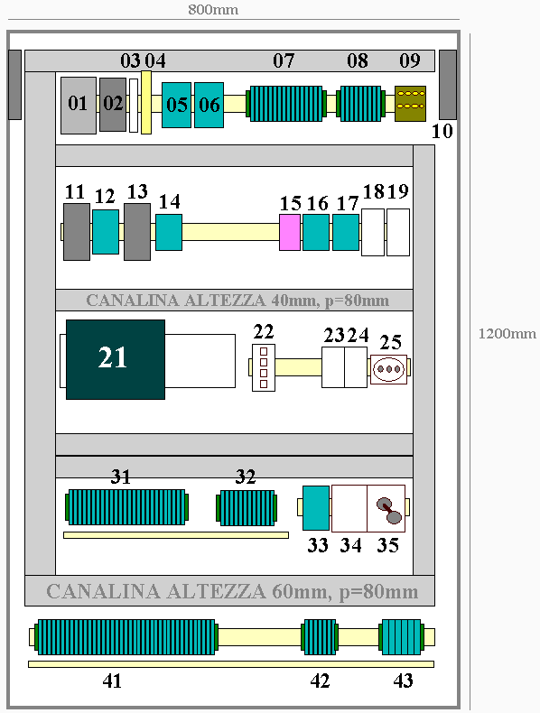Select the white component 23
Screen dimensions: 540x713
[333, 367]
